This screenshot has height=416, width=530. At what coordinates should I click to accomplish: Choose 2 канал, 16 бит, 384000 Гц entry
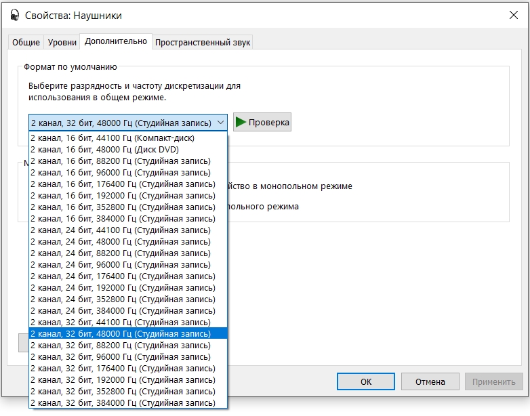(x=128, y=218)
